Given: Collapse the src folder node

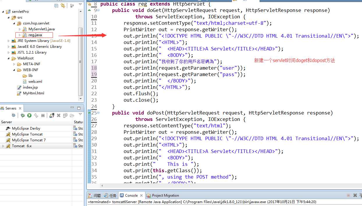Looking at the screenshot, I should pos(9,17).
